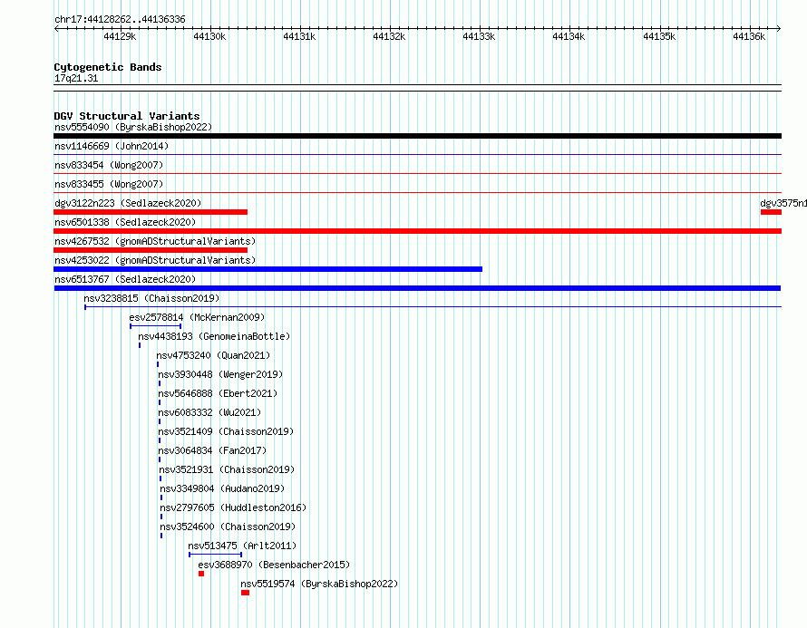The width and height of the screenshot is (807, 628).
Task: Open the nsv3349804 (Audano2019) label
Action: (222, 488)
